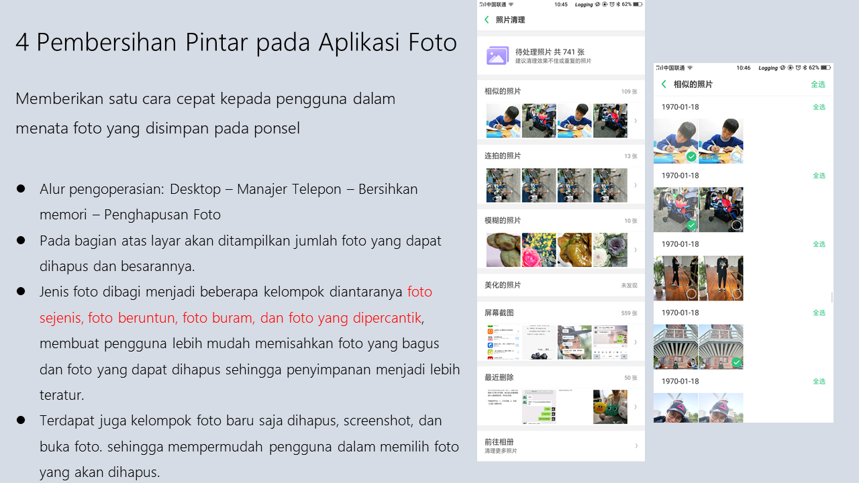Click battery icon in left phone status bar
This screenshot has height=483, width=859.
click(637, 4)
